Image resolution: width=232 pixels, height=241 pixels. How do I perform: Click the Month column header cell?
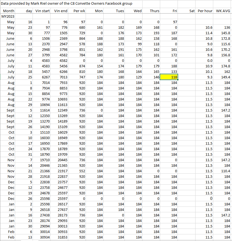click(9, 11)
